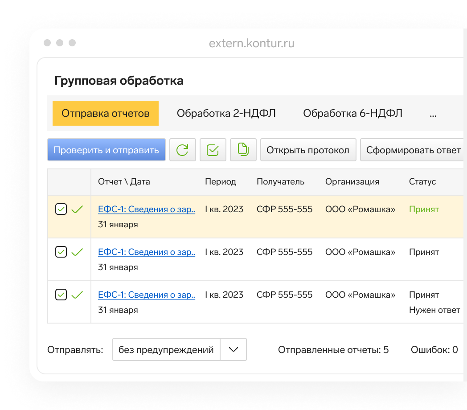Click the refresh icon in the toolbar
467x410 pixels.
pos(182,150)
